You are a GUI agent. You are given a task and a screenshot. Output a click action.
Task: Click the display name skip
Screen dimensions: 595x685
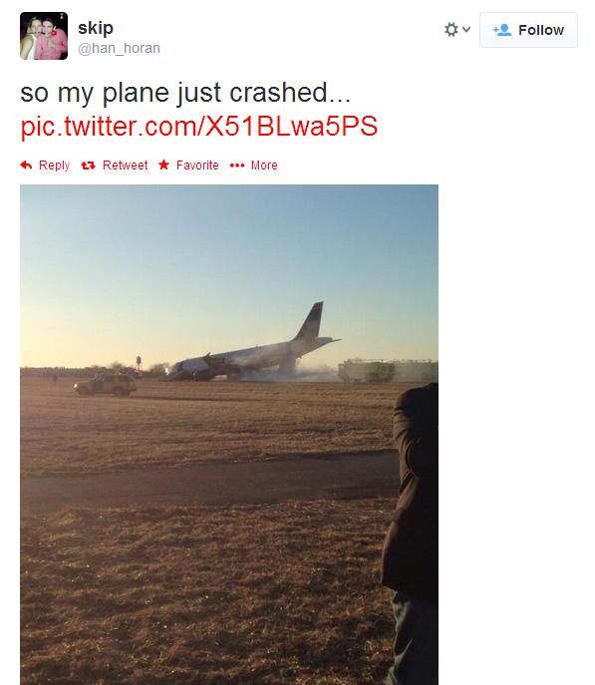96,28
